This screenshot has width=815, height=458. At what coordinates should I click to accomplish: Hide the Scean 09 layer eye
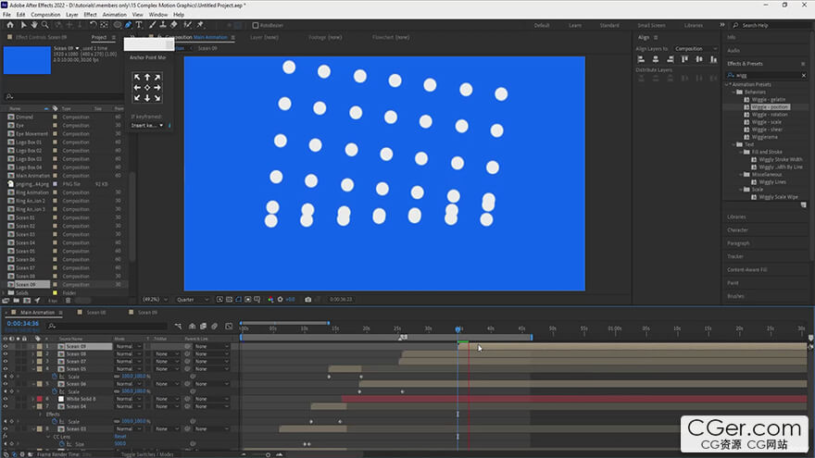(x=6, y=346)
